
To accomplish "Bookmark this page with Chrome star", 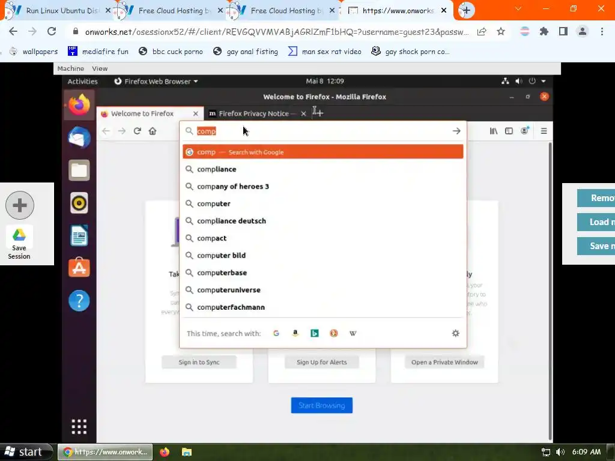I will coord(501,32).
